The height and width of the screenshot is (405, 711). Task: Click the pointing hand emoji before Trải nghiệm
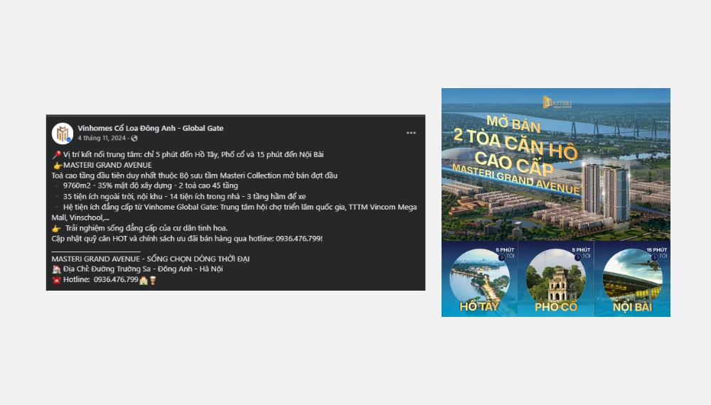coord(56,228)
